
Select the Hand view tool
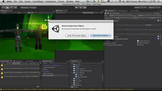(x=3, y=8)
